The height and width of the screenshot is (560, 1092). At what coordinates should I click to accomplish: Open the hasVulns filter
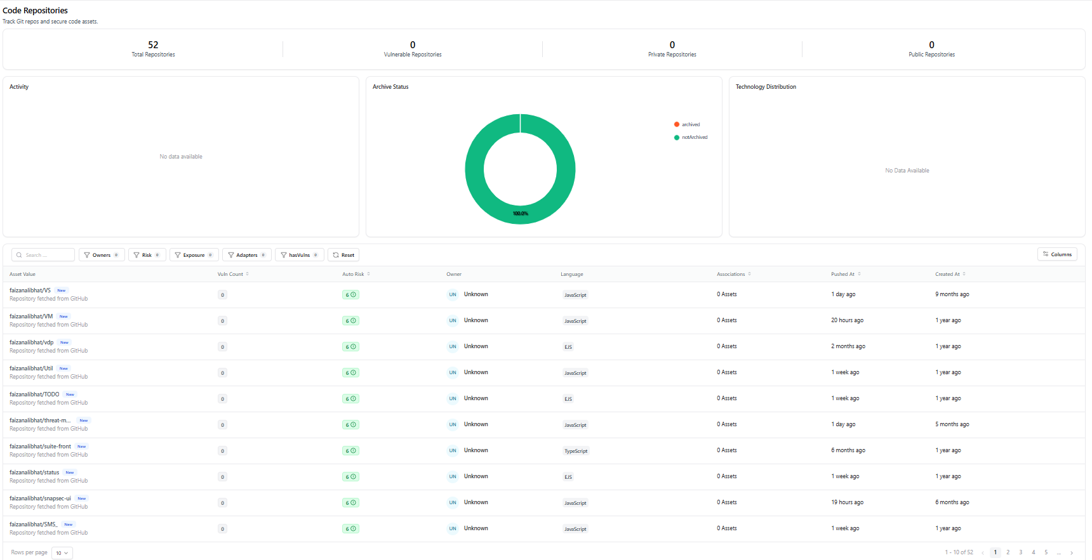point(300,255)
